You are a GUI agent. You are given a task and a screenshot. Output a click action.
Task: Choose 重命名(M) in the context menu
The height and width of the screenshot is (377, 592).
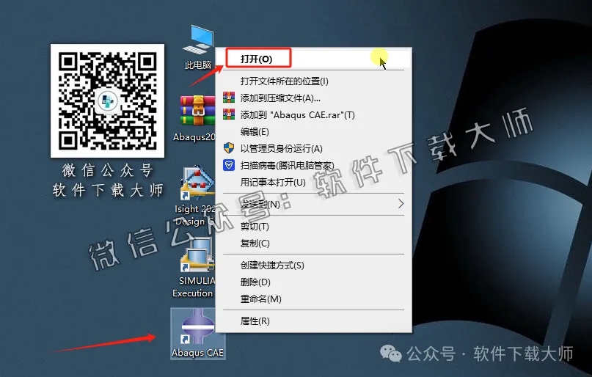click(314, 299)
